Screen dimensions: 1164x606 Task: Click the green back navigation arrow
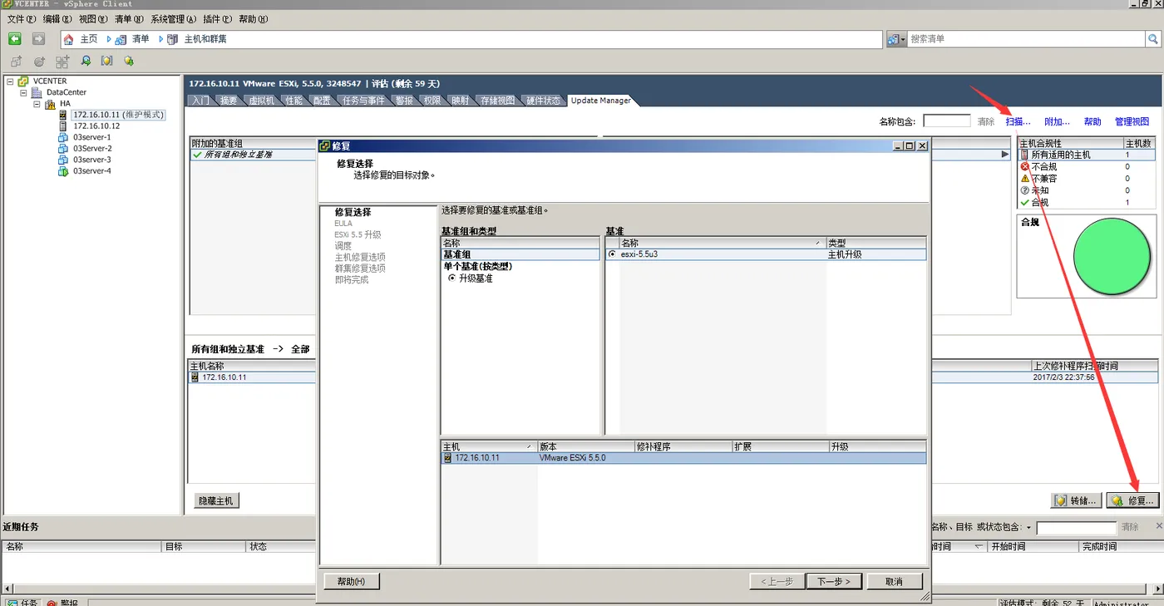click(14, 39)
